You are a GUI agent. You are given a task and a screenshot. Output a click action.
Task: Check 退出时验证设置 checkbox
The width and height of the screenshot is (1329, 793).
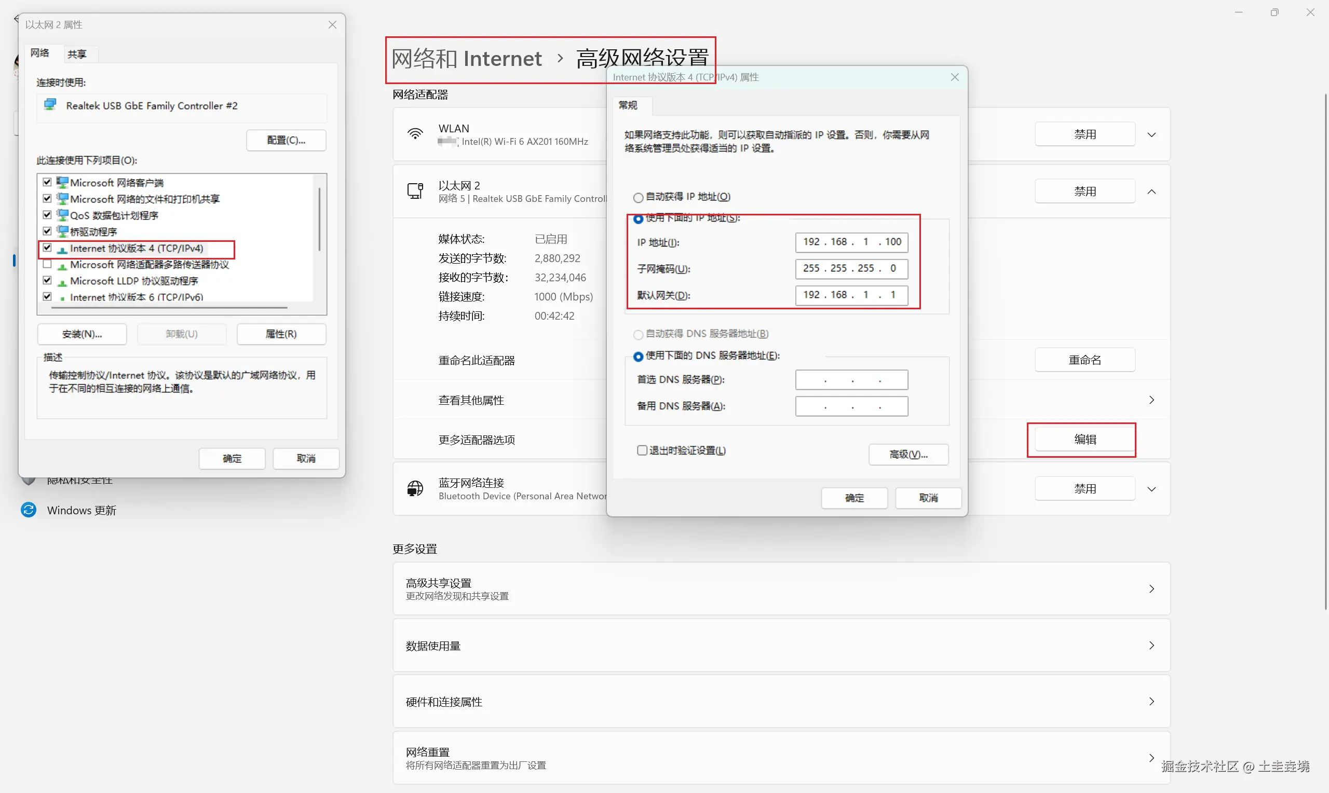tap(642, 450)
